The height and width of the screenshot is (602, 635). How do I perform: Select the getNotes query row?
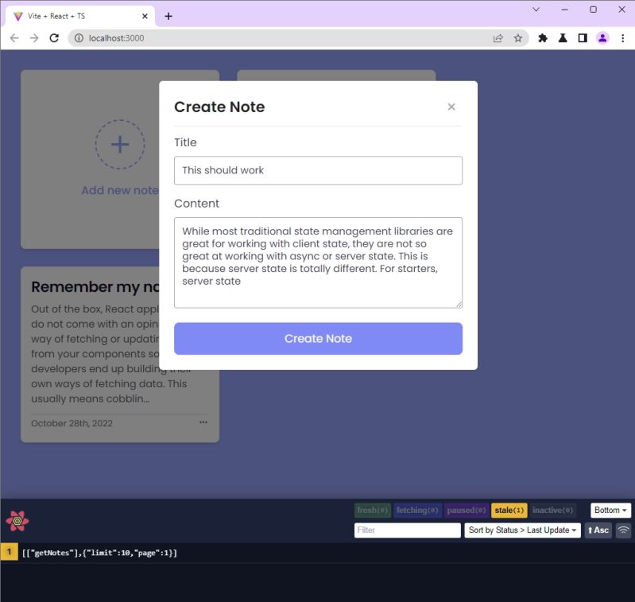pyautogui.click(x=318, y=553)
